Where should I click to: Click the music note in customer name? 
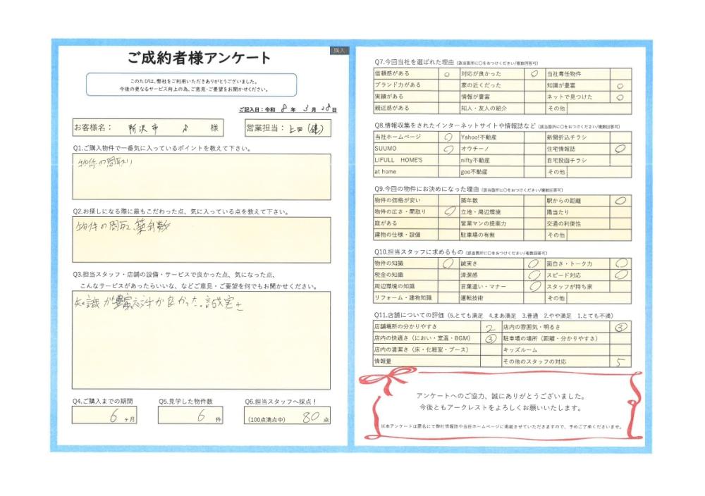click(x=184, y=128)
